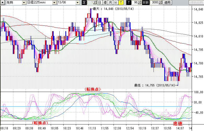Select the 分 (minute) timeframe button

click(x=115, y=3)
